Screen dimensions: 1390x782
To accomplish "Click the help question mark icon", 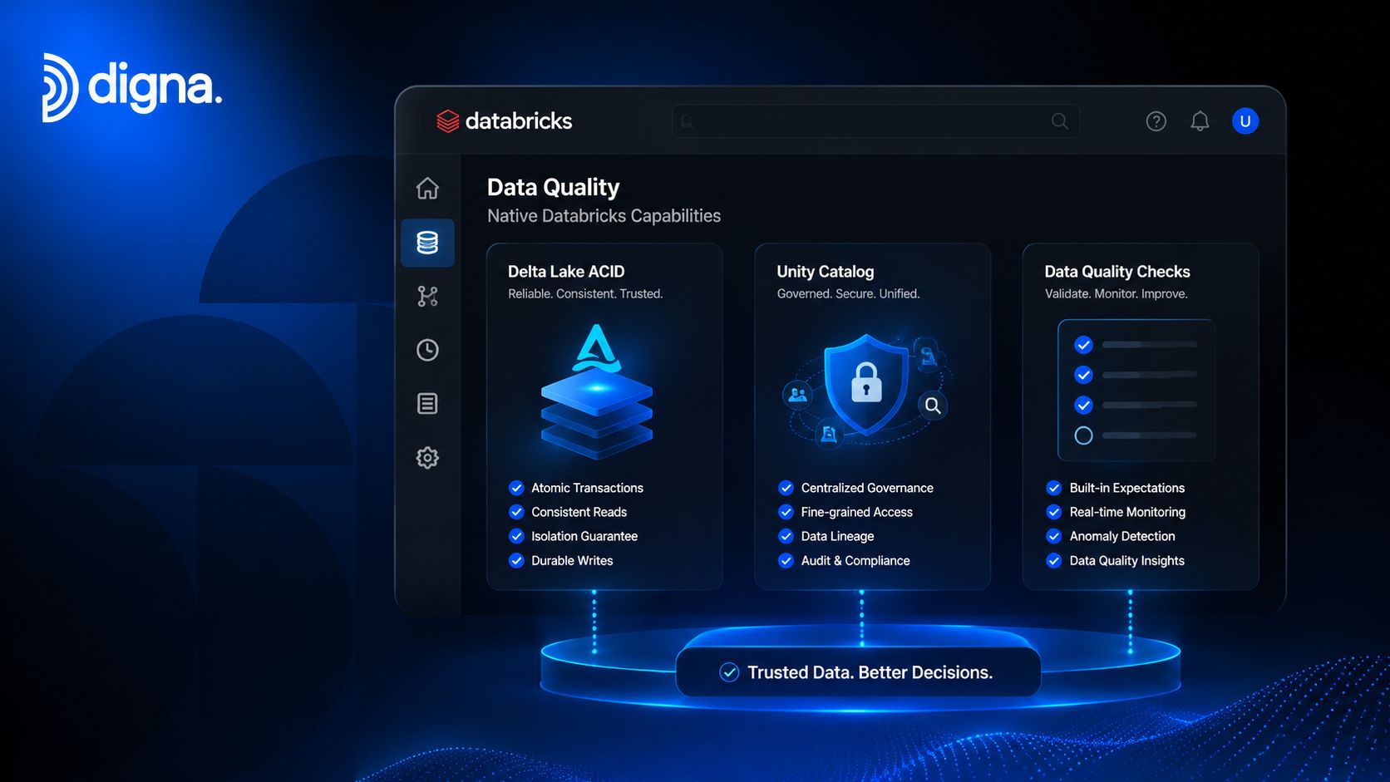I will [1156, 121].
